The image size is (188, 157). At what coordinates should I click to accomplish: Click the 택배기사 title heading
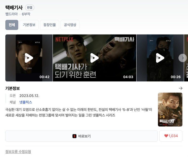click(x=14, y=8)
